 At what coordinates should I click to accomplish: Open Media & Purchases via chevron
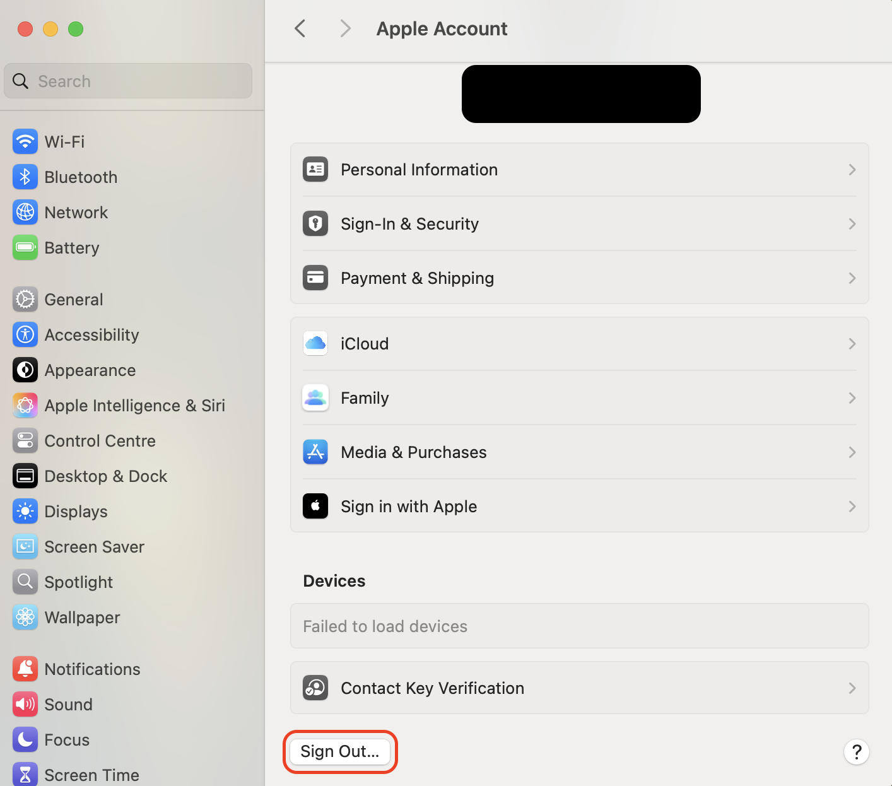tap(852, 452)
